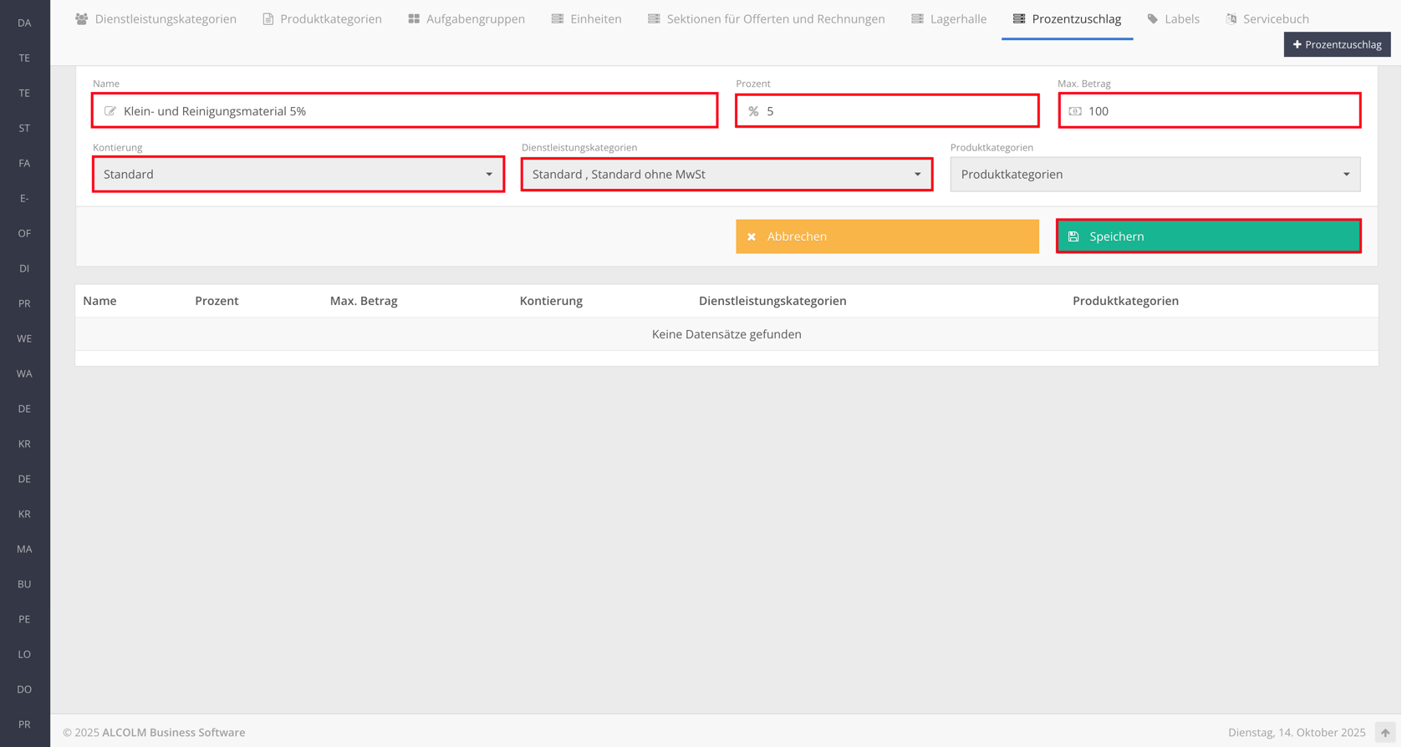Expand the Kontierung dropdown
This screenshot has height=747, width=1402.
(x=298, y=175)
